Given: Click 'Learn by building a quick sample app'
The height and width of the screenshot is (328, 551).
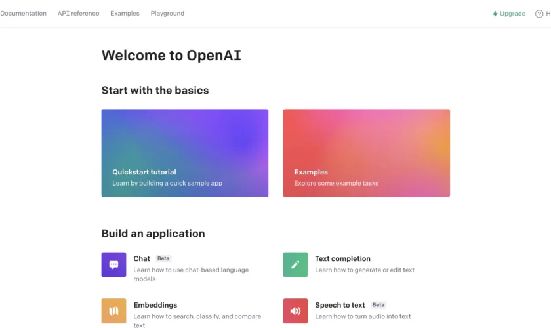Looking at the screenshot, I should (167, 183).
